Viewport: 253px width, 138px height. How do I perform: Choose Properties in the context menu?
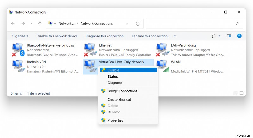pyautogui.click(x=128, y=120)
